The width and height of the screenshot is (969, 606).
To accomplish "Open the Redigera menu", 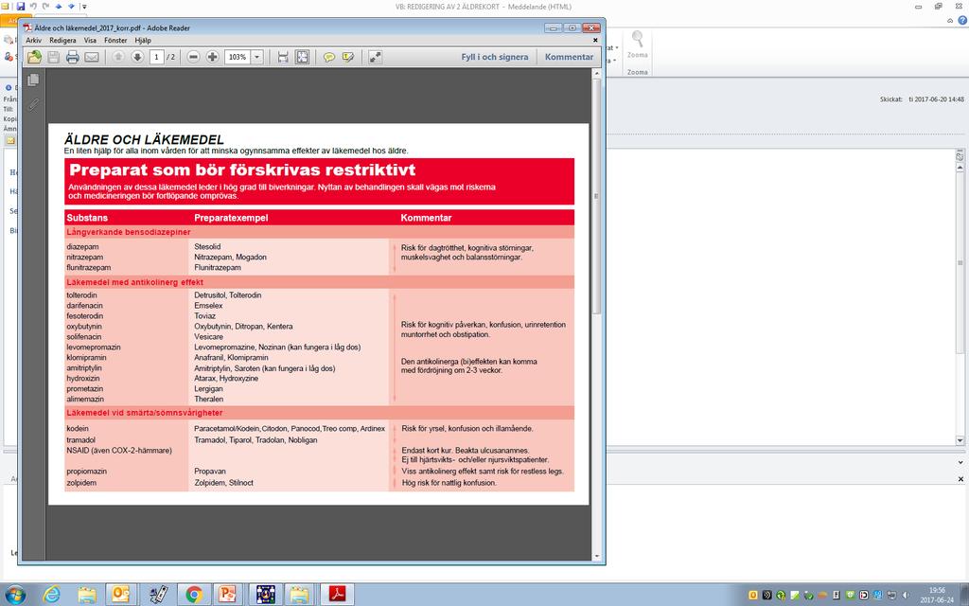I will 62,40.
